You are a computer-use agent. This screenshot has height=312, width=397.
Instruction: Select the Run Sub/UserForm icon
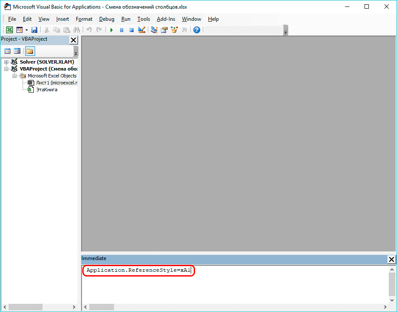(111, 29)
